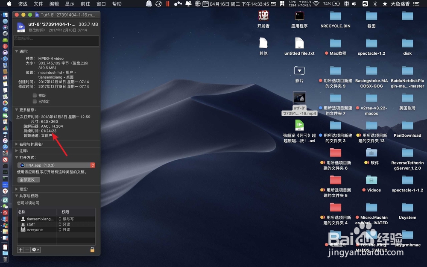Image resolution: width=427 pixels, height=267 pixels.
Task: Collapse the 共享与权限 section
Action: point(17,196)
